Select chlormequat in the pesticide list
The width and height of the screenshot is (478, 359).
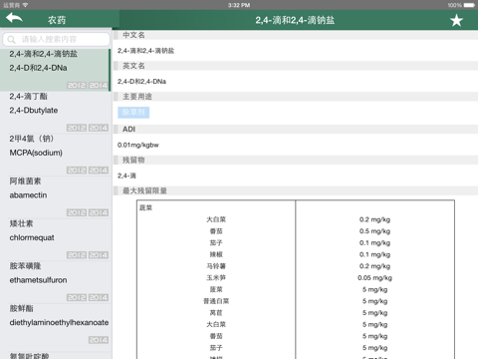55,239
